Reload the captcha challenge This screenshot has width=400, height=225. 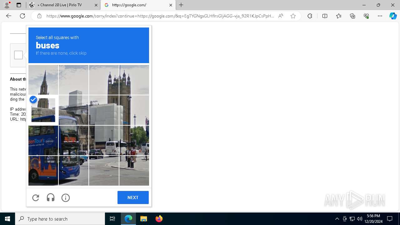pos(36,198)
